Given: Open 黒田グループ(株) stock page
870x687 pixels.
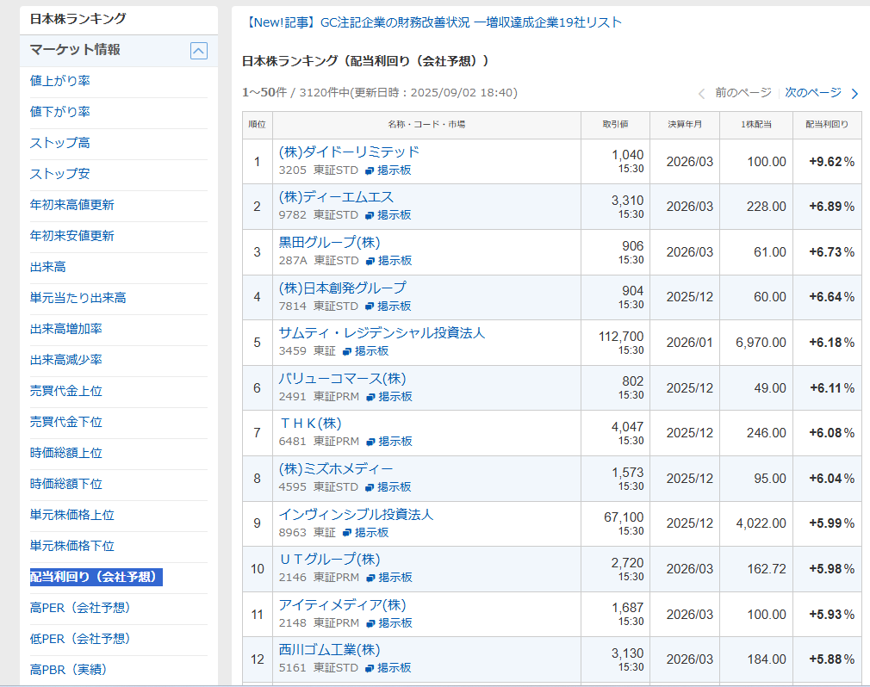Looking at the screenshot, I should click(330, 243).
